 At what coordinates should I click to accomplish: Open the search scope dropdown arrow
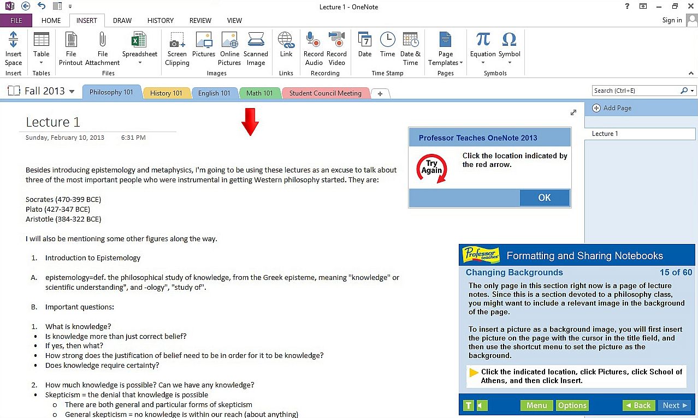coord(693,91)
